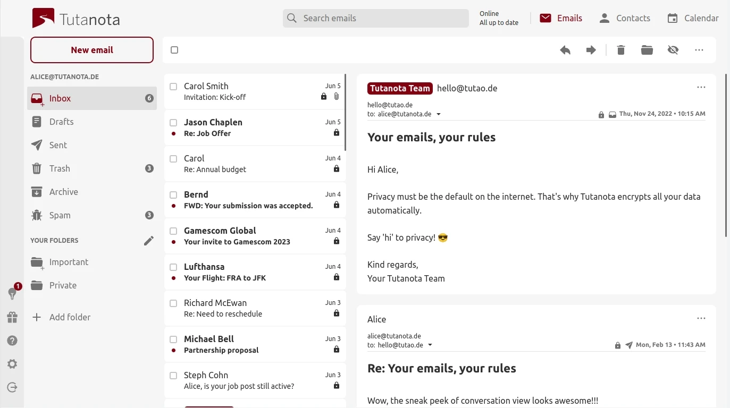The image size is (730, 408).
Task: Click the Reply arrow icon
Action: click(x=565, y=50)
